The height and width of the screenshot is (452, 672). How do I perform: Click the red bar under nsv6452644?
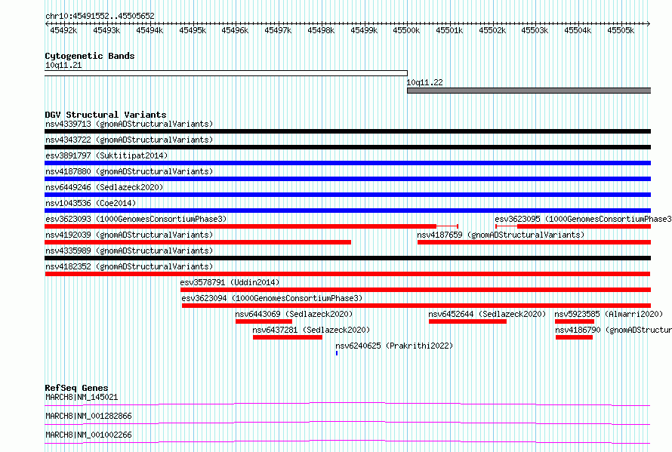tap(467, 321)
